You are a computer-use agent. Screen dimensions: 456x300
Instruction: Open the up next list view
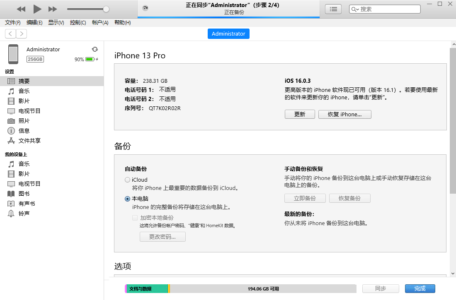[333, 9]
